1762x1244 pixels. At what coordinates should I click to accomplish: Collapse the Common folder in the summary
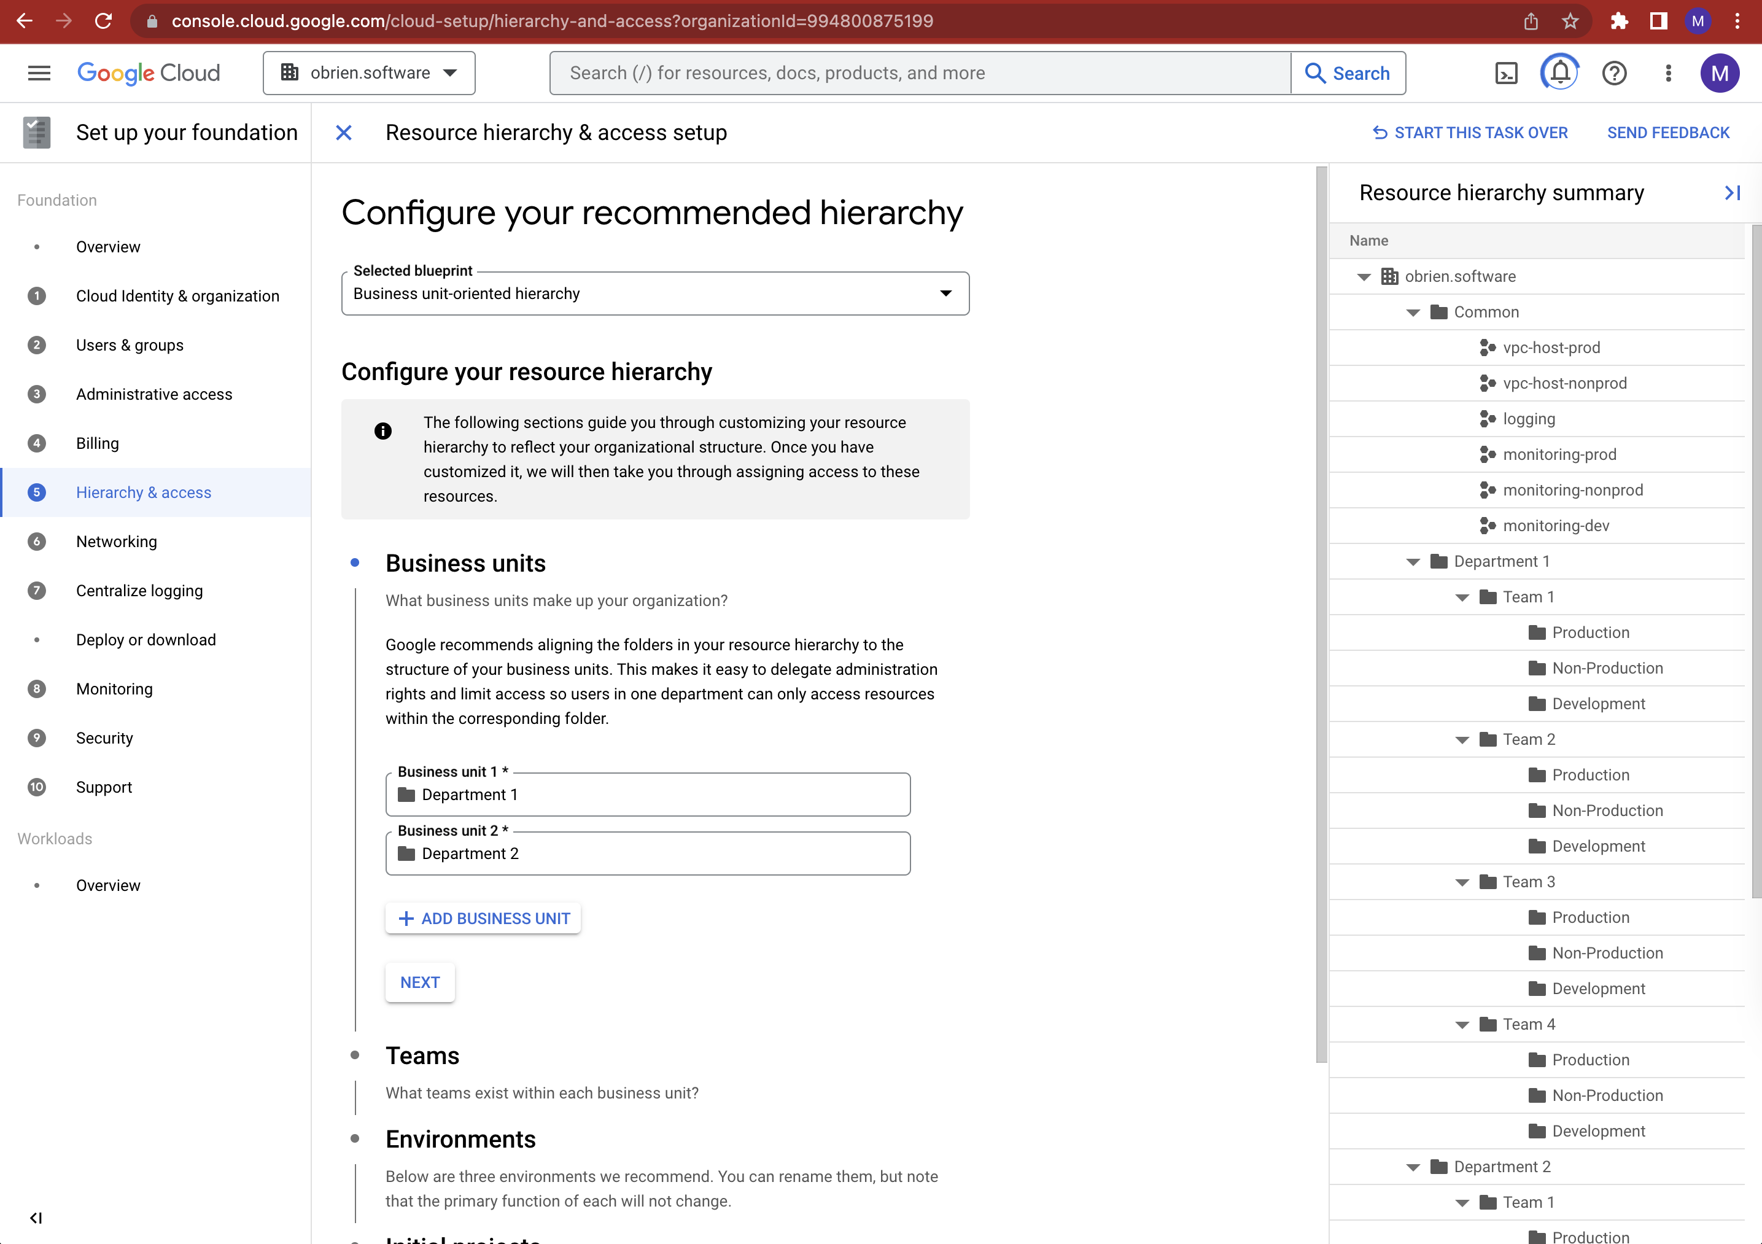pyautogui.click(x=1412, y=311)
